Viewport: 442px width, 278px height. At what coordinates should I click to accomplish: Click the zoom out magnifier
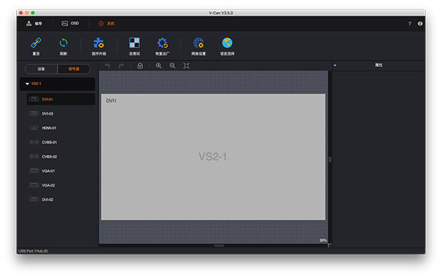click(172, 66)
